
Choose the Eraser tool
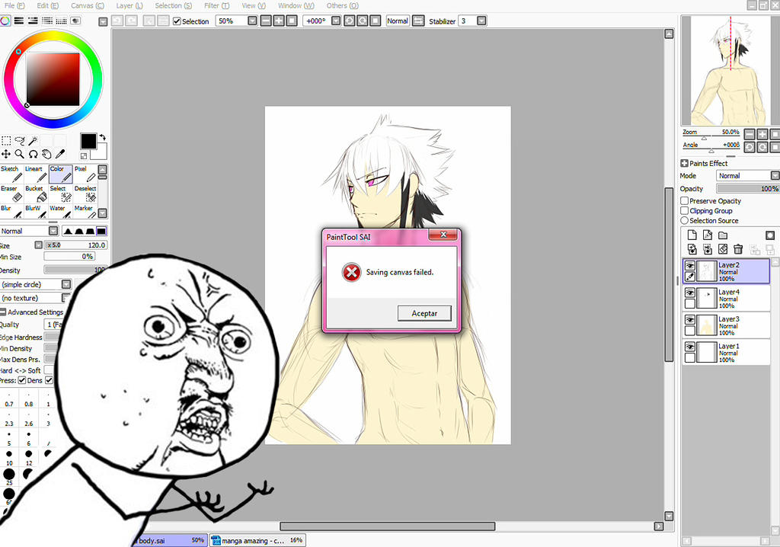(12, 194)
